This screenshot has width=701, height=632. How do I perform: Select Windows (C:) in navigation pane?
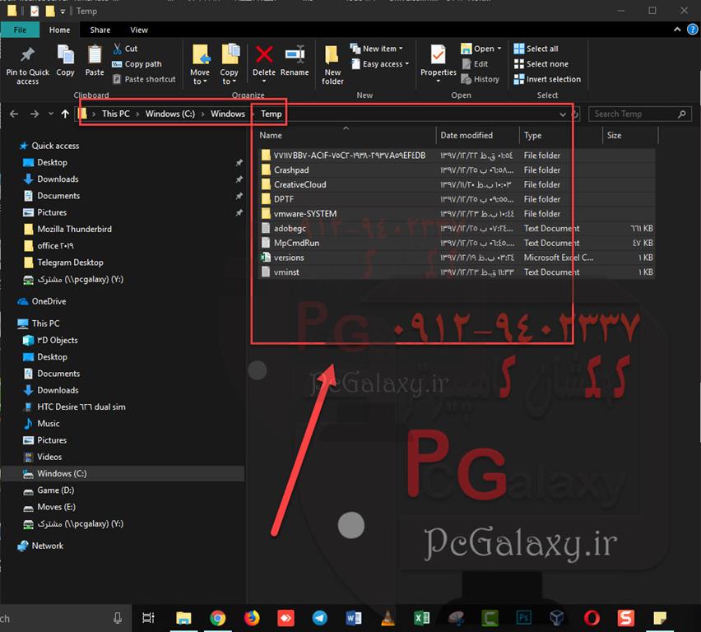click(x=62, y=473)
